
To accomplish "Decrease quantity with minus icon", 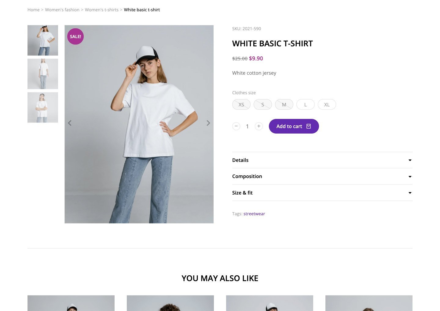I will 236,126.
